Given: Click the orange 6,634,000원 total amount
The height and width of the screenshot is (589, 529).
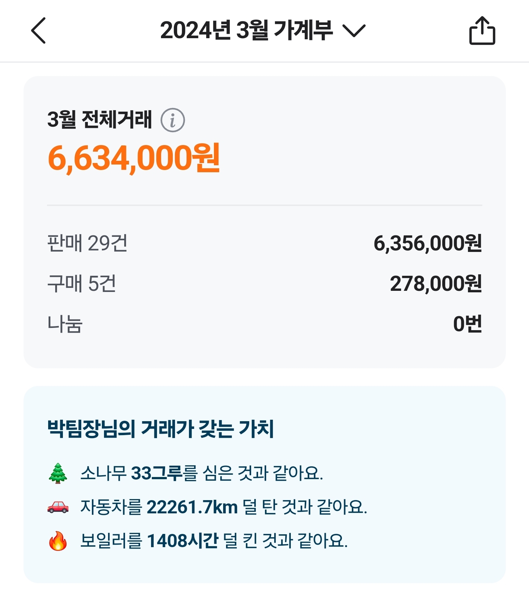Looking at the screenshot, I should [x=134, y=158].
